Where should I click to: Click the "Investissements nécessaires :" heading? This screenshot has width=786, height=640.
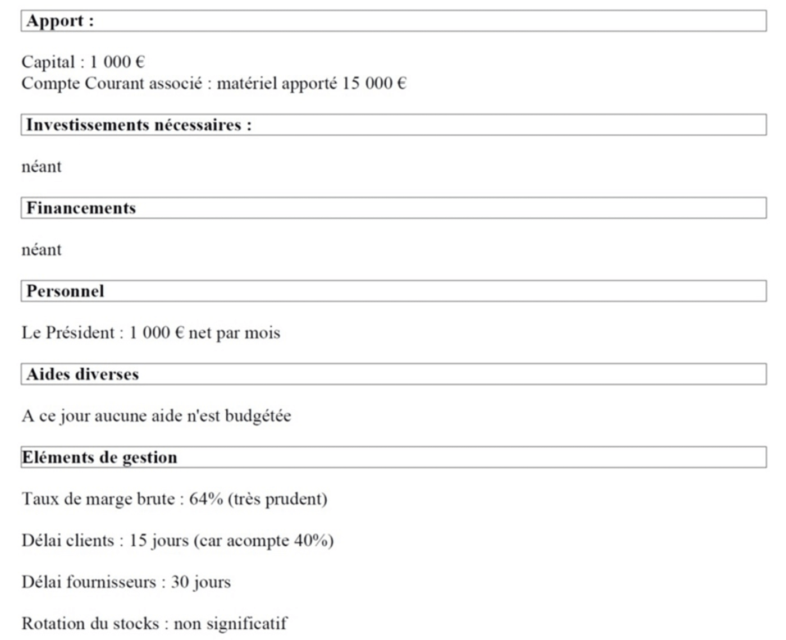(139, 125)
